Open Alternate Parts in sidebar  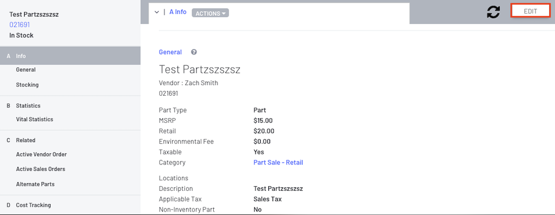coord(35,184)
